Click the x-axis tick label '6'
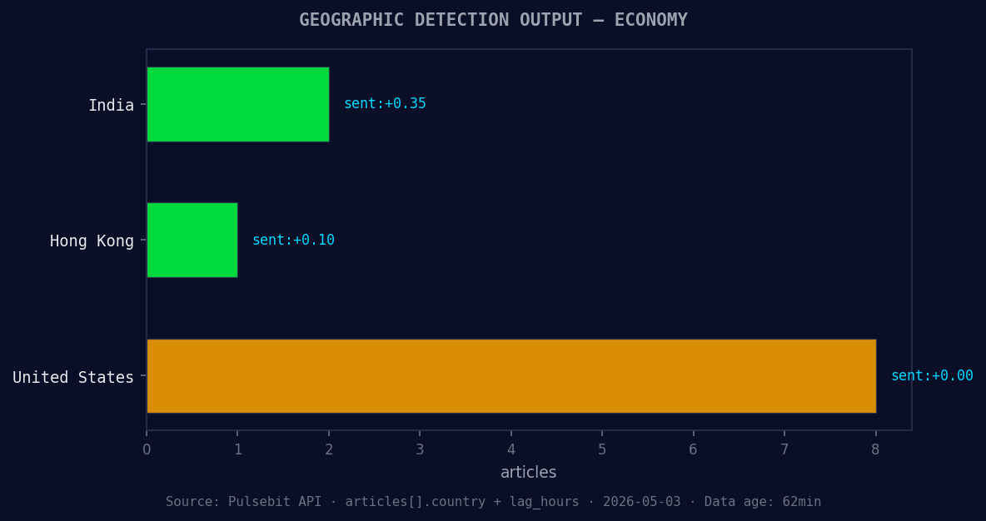The width and height of the screenshot is (986, 521). (694, 449)
